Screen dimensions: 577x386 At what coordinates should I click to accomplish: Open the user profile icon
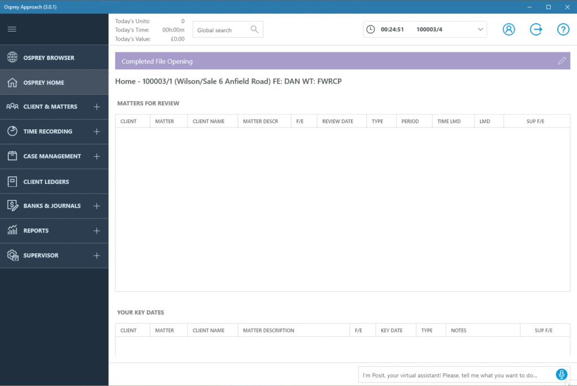(509, 29)
